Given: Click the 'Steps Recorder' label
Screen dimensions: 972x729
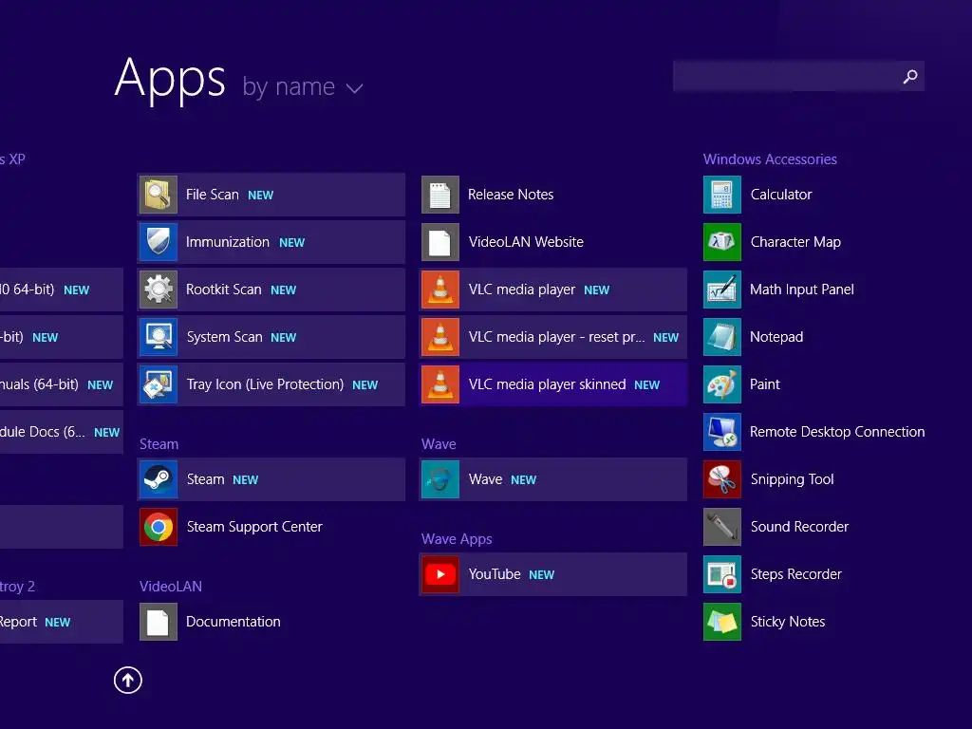Looking at the screenshot, I should click(x=796, y=574).
